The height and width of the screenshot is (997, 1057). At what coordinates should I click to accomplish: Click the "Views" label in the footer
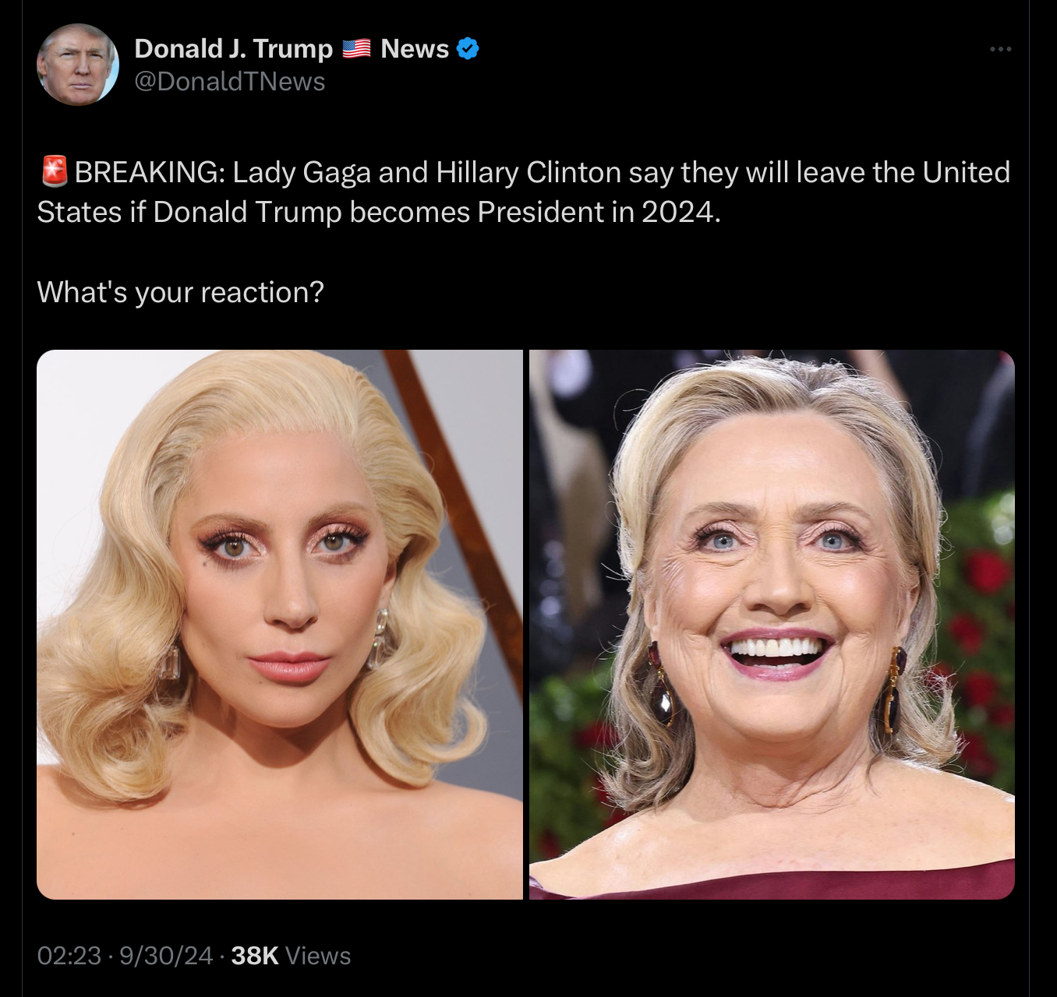[318, 956]
